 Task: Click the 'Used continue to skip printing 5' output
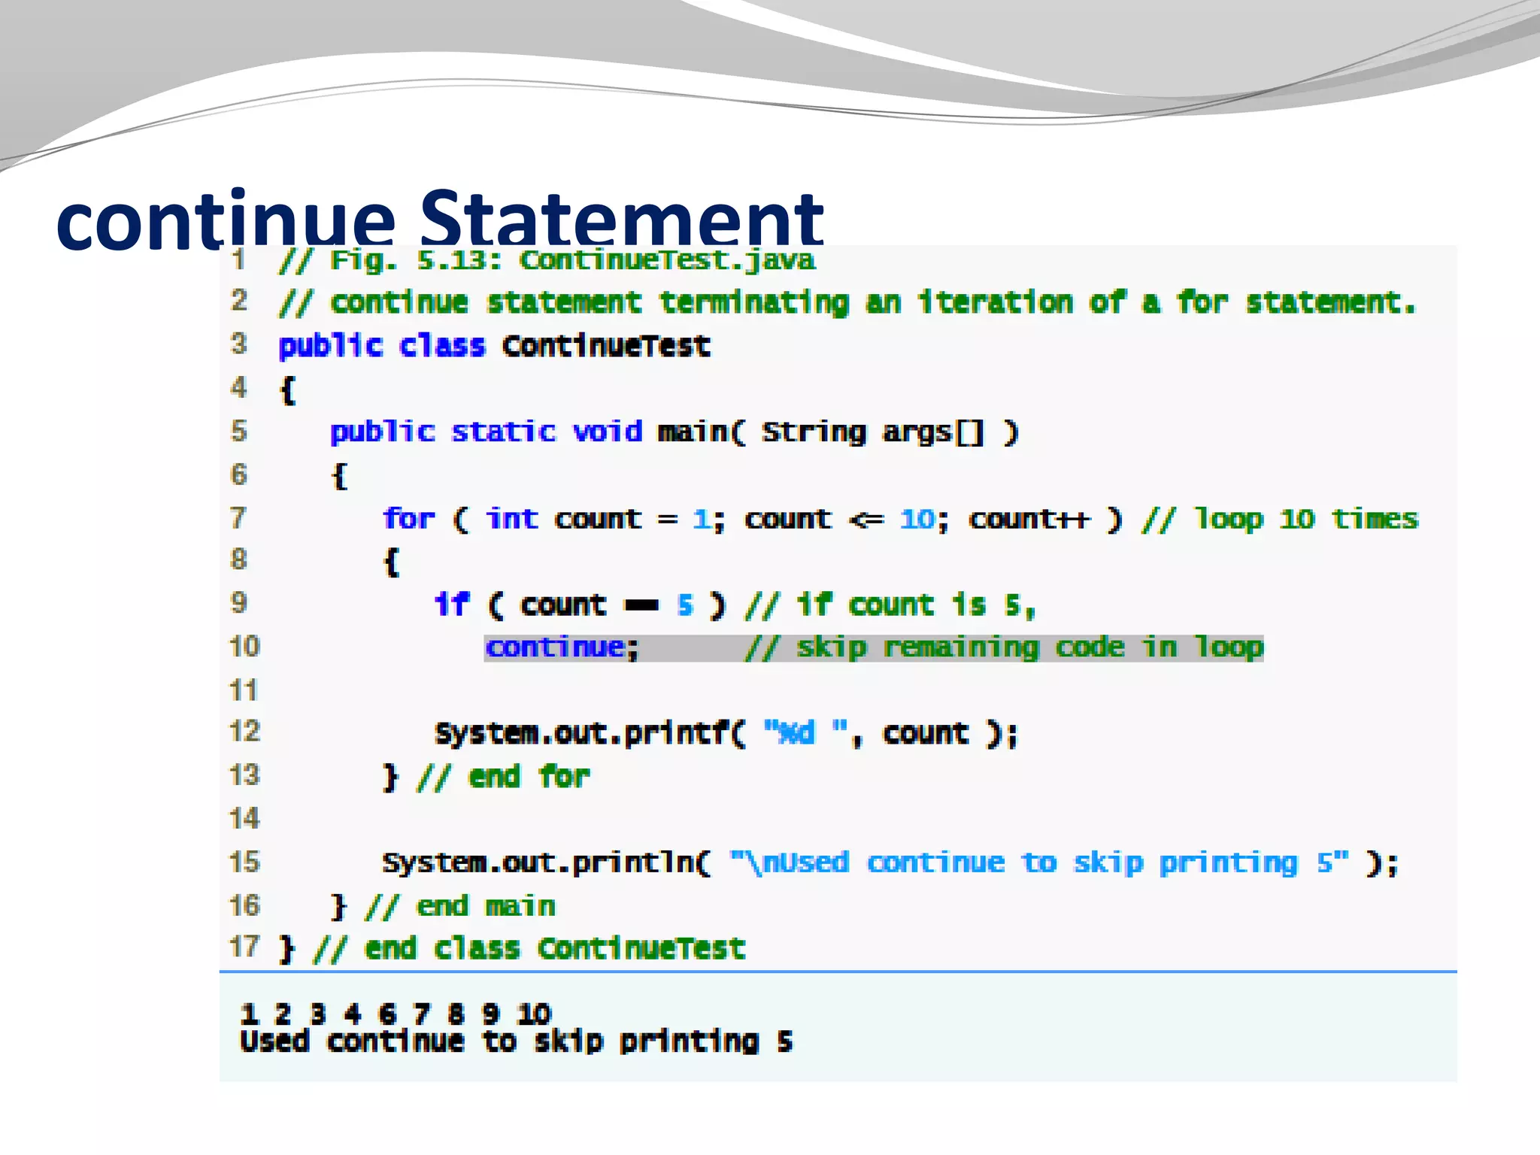(x=516, y=1041)
